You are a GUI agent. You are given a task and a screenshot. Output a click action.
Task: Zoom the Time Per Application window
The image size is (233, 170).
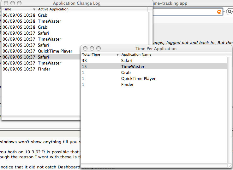click(99, 48)
